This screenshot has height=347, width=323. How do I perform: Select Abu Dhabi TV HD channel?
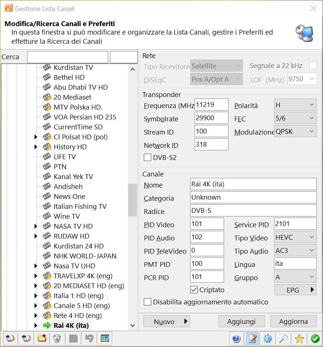point(81,87)
